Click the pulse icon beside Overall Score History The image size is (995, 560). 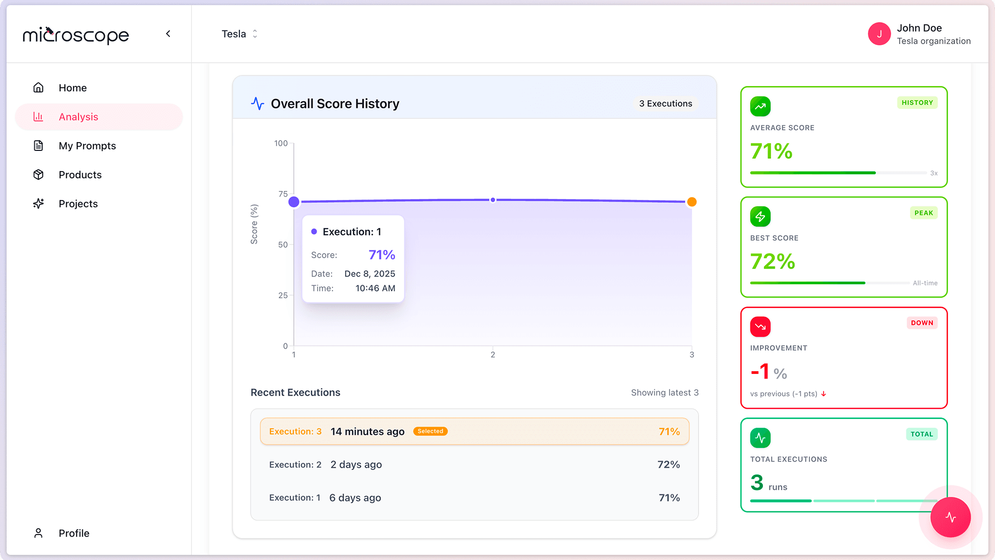point(258,103)
